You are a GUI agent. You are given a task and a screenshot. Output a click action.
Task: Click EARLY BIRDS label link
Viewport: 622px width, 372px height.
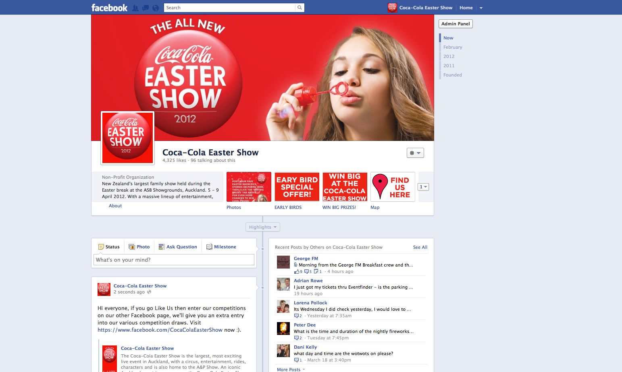288,207
